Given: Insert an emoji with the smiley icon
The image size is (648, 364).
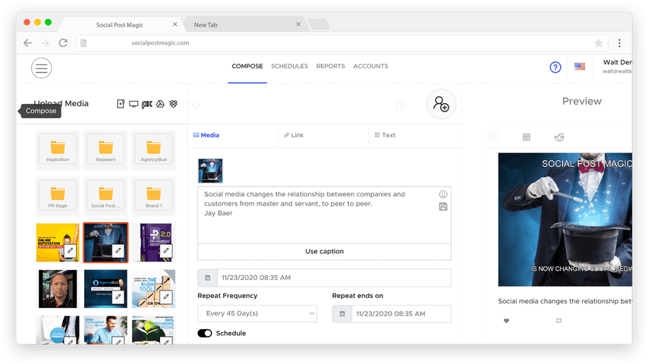Looking at the screenshot, I should [x=443, y=194].
